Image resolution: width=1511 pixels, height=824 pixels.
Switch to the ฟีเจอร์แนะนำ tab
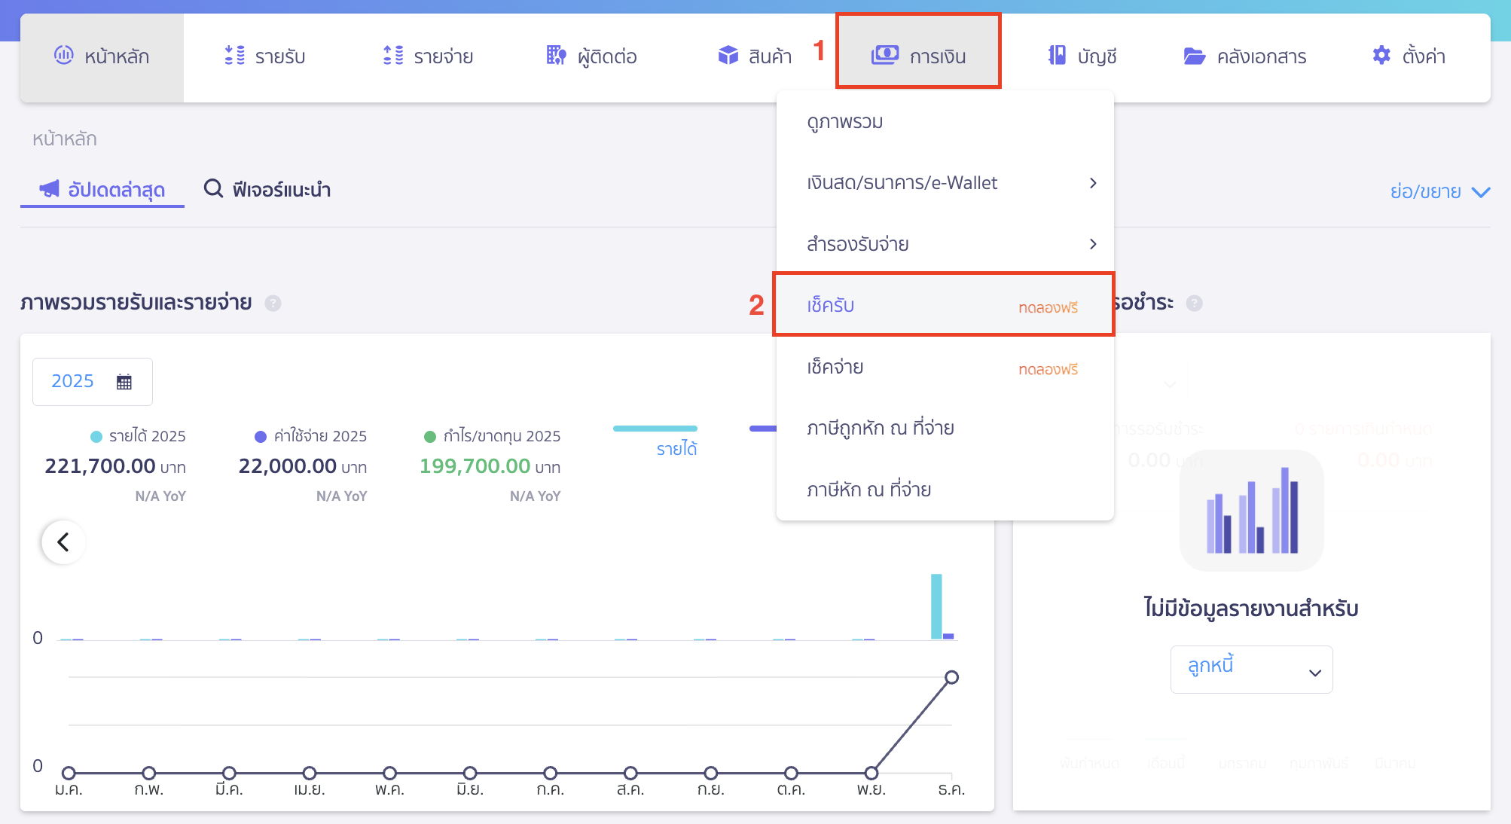point(267,189)
